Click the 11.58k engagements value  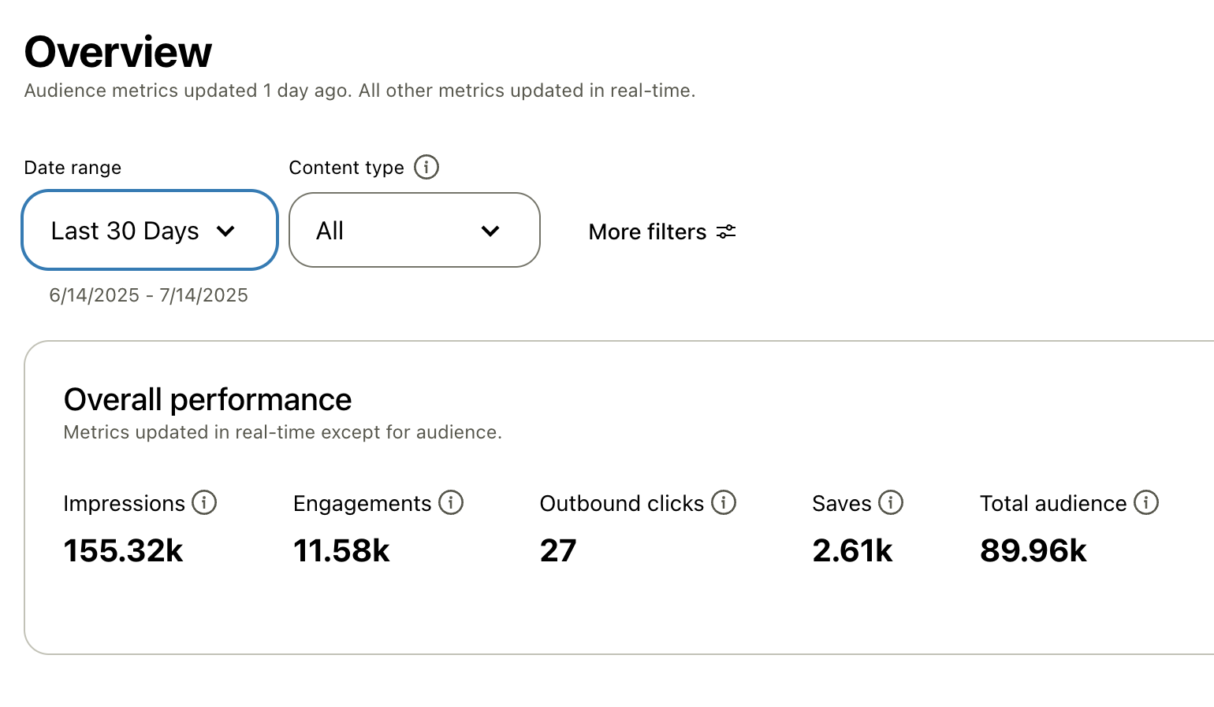tap(341, 550)
